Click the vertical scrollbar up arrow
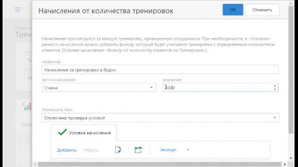This screenshot has width=298, height=167. [291, 3]
